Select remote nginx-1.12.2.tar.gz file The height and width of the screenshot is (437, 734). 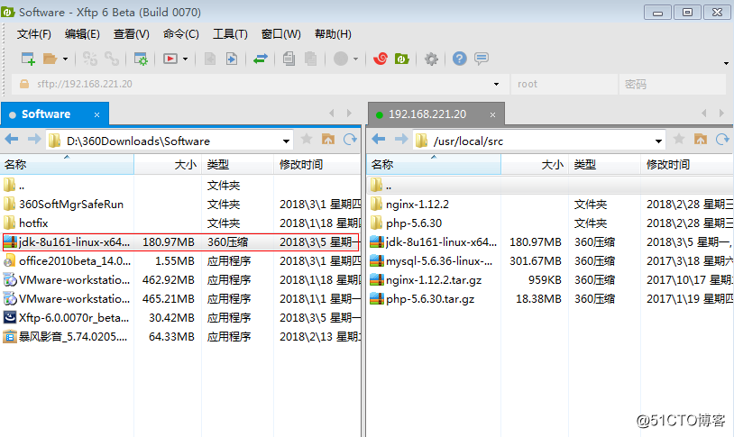click(434, 280)
